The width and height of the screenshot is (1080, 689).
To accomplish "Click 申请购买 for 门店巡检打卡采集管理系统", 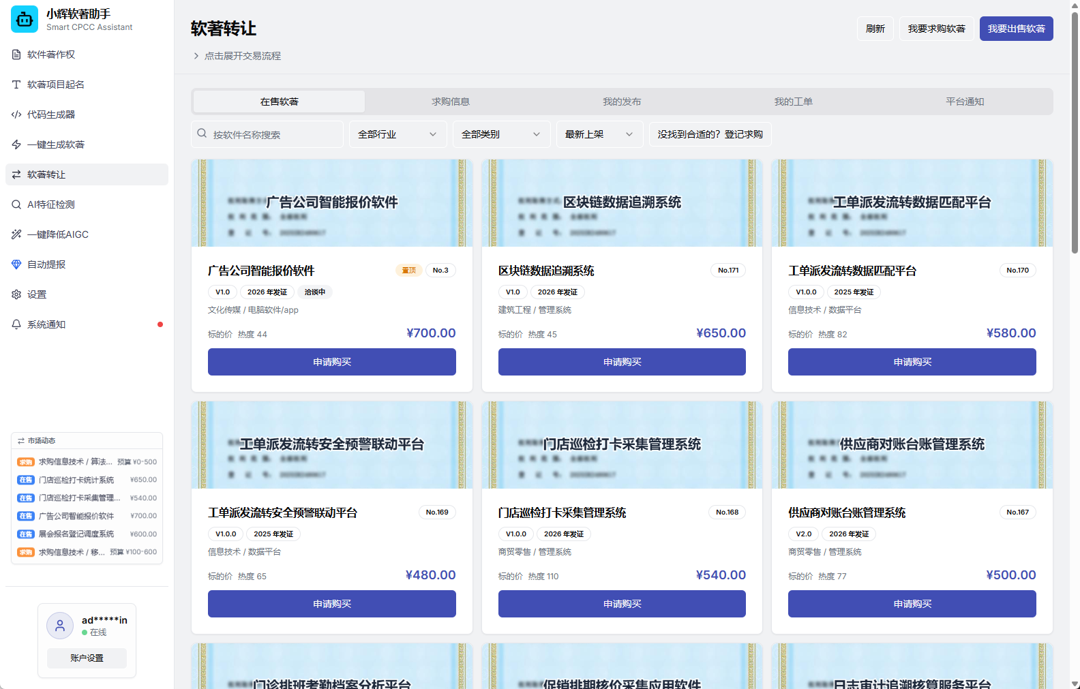I will [622, 604].
